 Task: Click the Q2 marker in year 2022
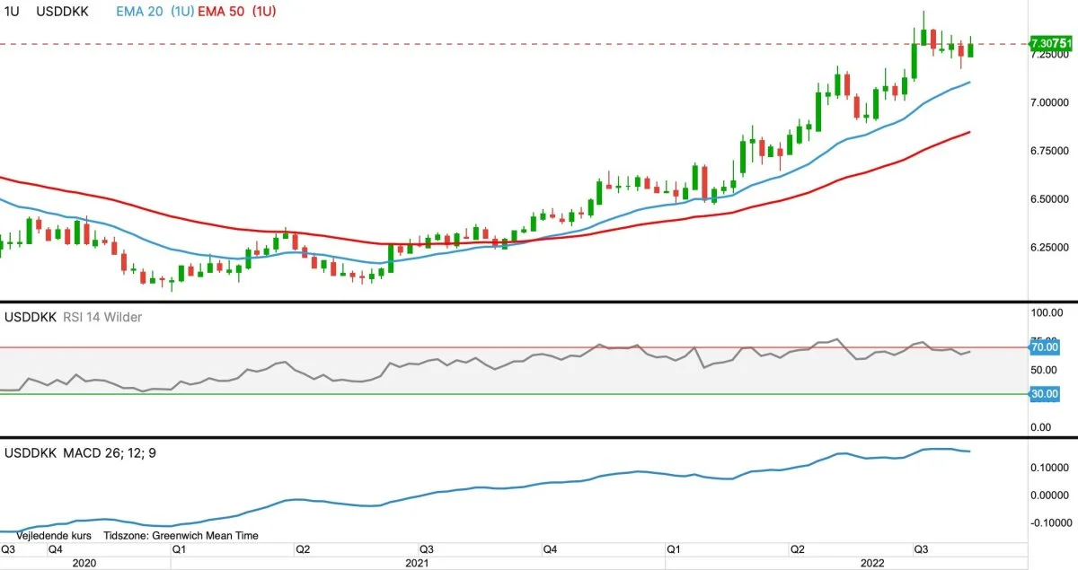(797, 548)
